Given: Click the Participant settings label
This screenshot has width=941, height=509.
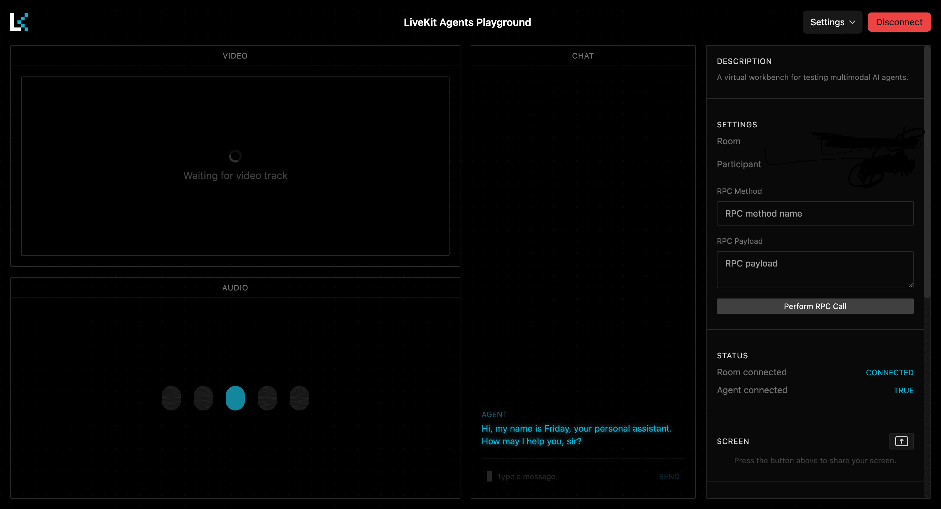Looking at the screenshot, I should [x=739, y=164].
